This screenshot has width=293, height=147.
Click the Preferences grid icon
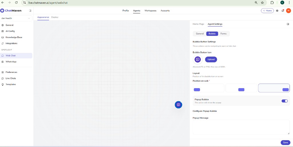3,72
